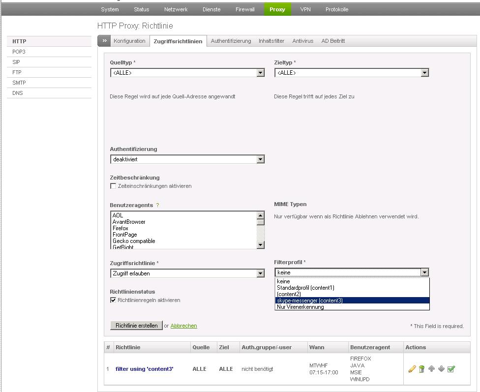This screenshot has width=480, height=392.
Task: Toggle policy 1 enabled green checkmark icon
Action: [x=451, y=369]
